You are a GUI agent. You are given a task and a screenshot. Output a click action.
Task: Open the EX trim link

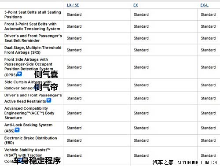click(x=136, y=5)
